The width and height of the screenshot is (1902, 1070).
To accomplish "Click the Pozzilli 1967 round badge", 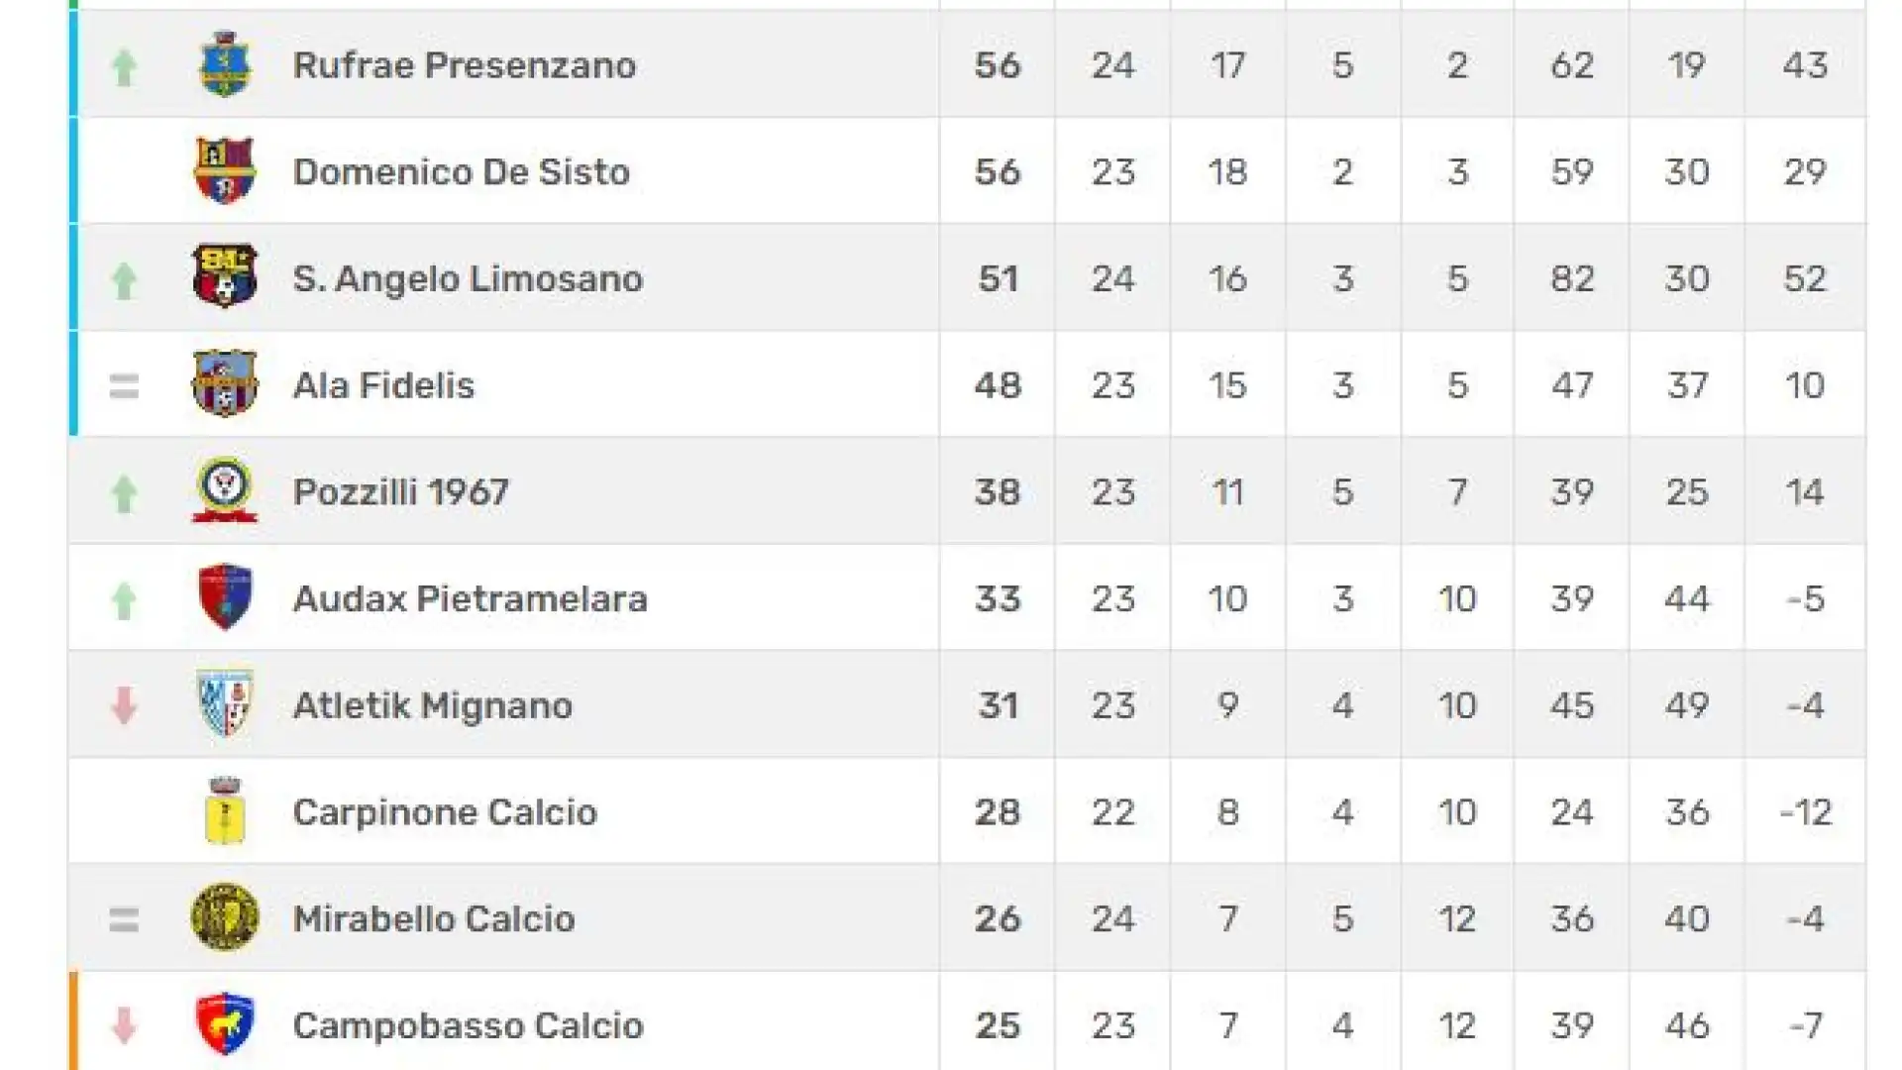I will click(225, 489).
